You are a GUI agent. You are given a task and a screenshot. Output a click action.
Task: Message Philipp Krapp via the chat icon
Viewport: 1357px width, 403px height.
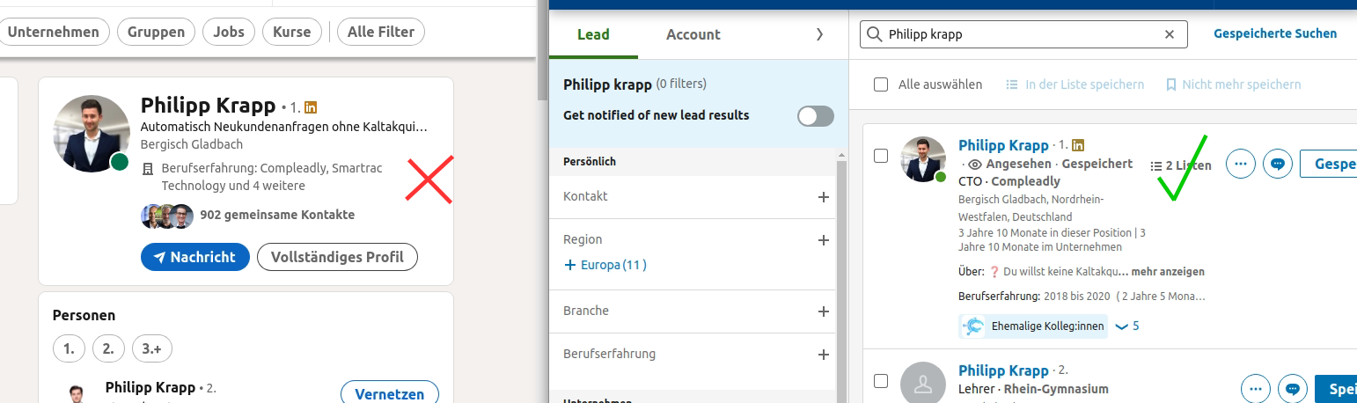click(1277, 164)
